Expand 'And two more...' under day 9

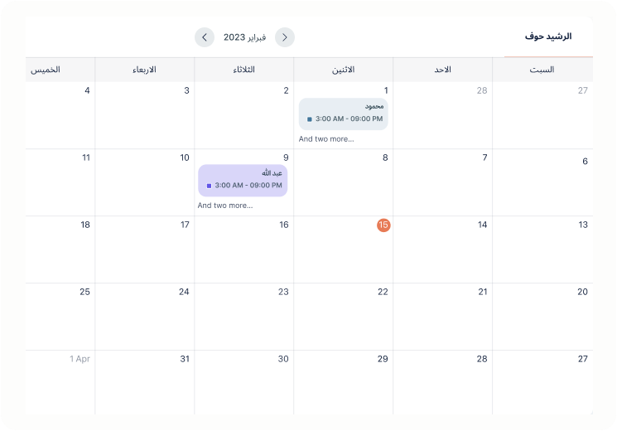pos(225,206)
